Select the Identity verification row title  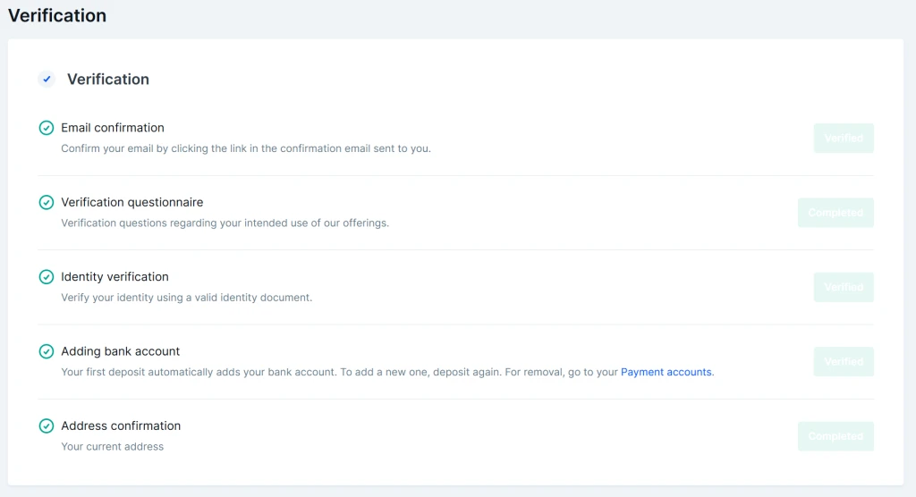pos(114,277)
